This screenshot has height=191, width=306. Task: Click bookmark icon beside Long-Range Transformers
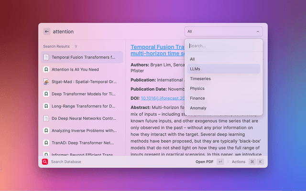click(46, 106)
